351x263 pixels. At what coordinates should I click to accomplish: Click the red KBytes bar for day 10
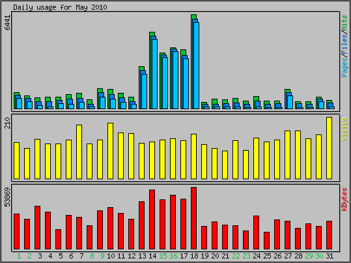point(110,228)
